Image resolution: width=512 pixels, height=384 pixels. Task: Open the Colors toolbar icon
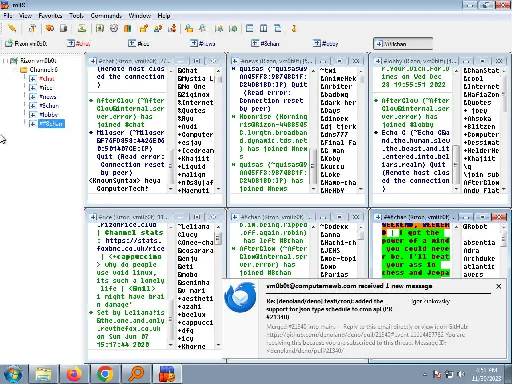click(128, 28)
